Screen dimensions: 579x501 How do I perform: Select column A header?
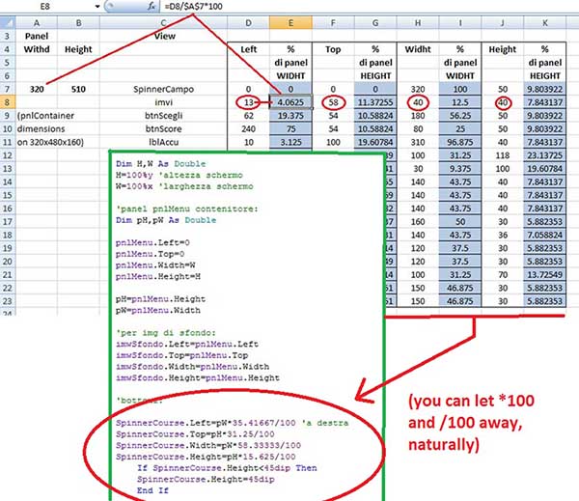pyautogui.click(x=37, y=23)
